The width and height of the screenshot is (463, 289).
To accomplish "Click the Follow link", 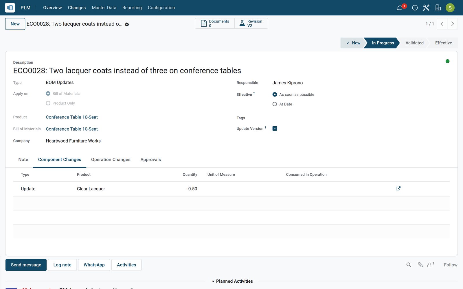I will click(x=451, y=265).
